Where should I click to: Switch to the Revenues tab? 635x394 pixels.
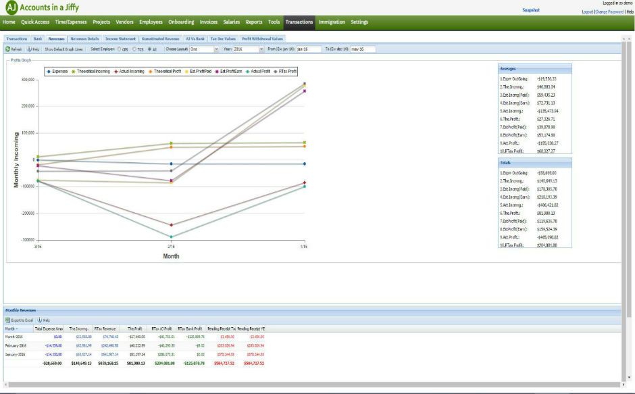[56, 39]
